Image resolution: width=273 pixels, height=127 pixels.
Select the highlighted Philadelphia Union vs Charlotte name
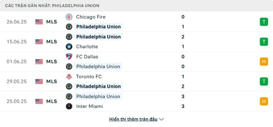pos(98,37)
